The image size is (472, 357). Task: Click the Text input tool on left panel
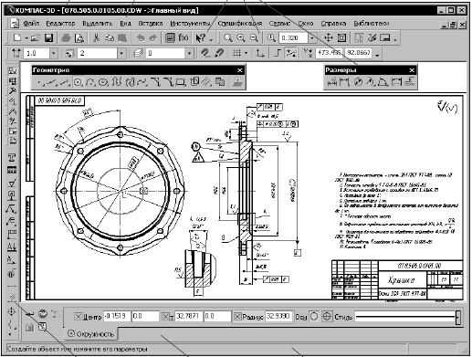(x=12, y=158)
